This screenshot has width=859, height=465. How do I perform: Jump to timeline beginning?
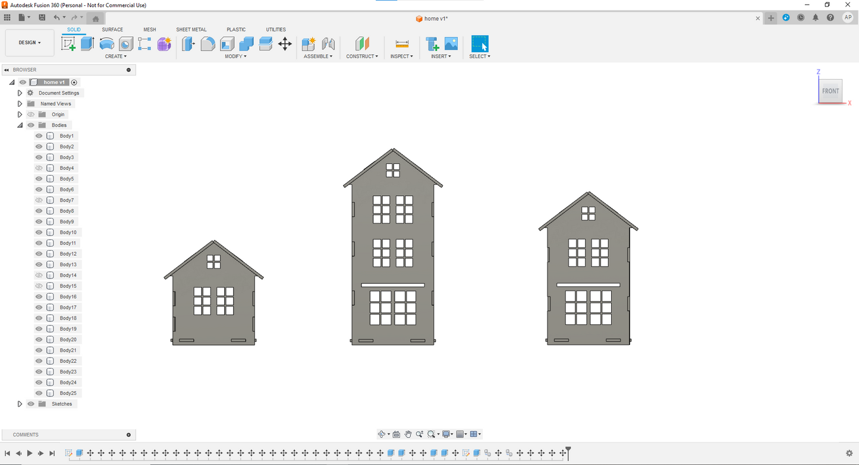7,453
